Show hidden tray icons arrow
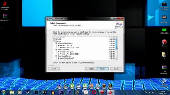This screenshot has height=95, width=170. (x=149, y=93)
